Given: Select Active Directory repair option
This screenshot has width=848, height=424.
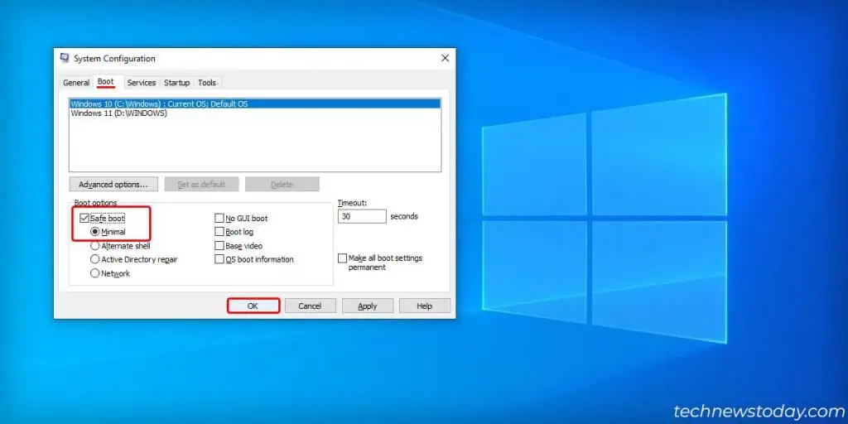Looking at the screenshot, I should (95, 259).
